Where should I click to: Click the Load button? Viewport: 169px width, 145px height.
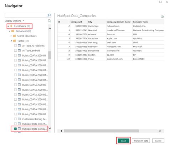pos(123,141)
